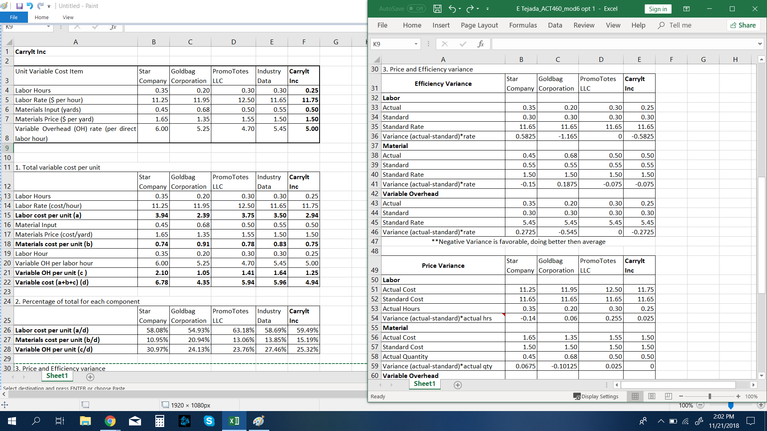Click Excel vertical scrollbar up arrow
The image size is (767, 431).
tap(761, 59)
